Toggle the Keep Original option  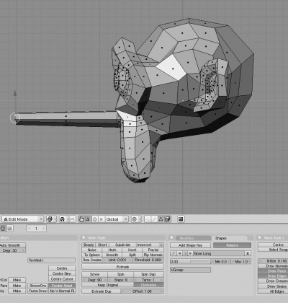[107, 285]
